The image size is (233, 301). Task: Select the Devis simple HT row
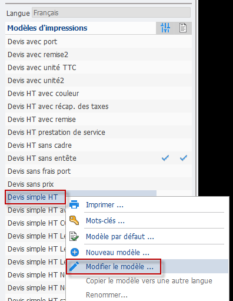(x=35, y=197)
